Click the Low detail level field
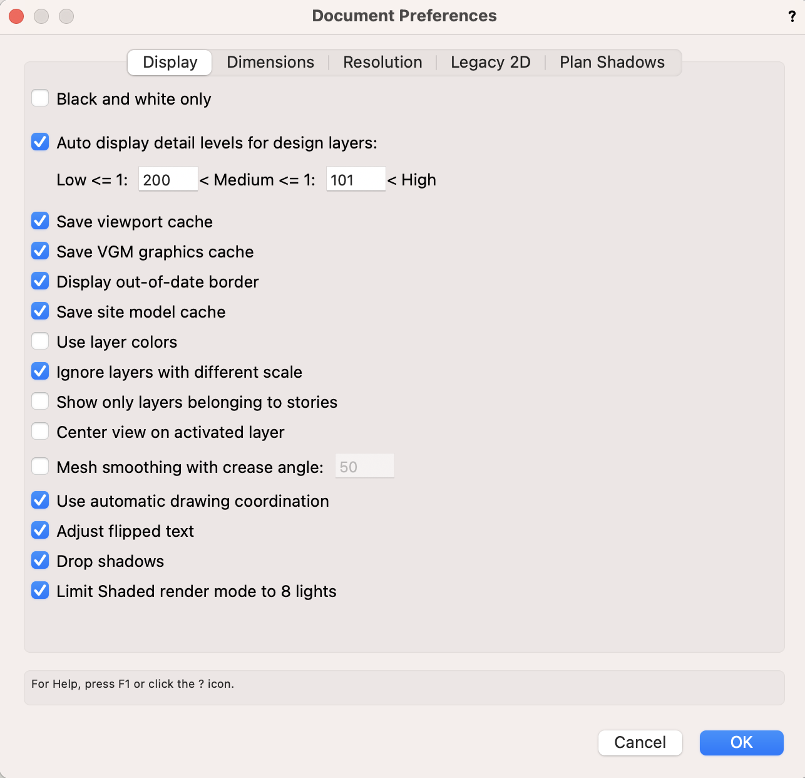 168,180
